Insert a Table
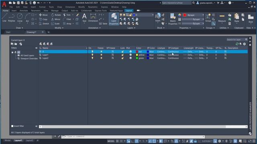 pos(103,24)
